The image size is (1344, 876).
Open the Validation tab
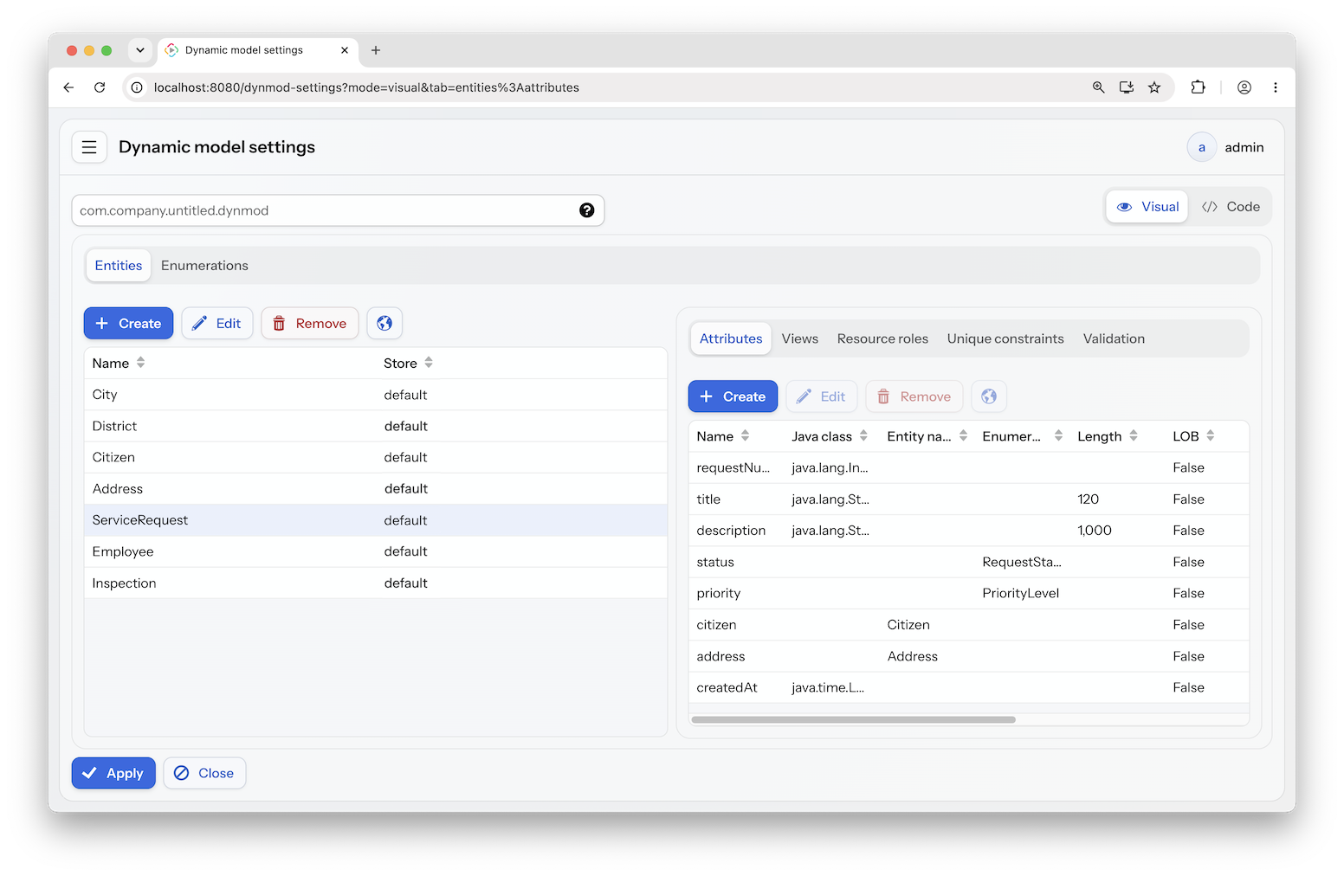[x=1114, y=338]
